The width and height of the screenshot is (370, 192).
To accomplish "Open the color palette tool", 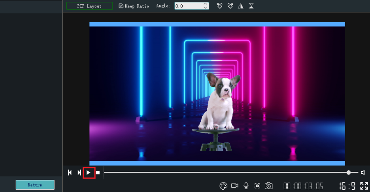I will [x=223, y=186].
